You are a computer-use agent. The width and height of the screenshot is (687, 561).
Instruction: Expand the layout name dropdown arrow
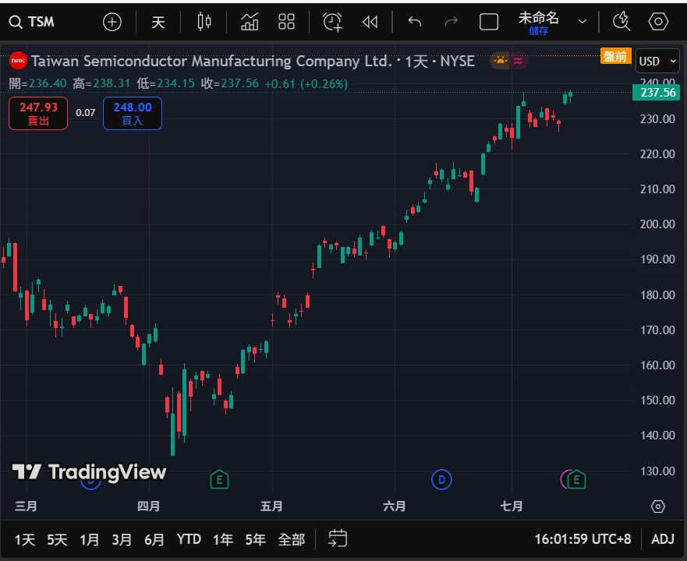pyautogui.click(x=582, y=22)
